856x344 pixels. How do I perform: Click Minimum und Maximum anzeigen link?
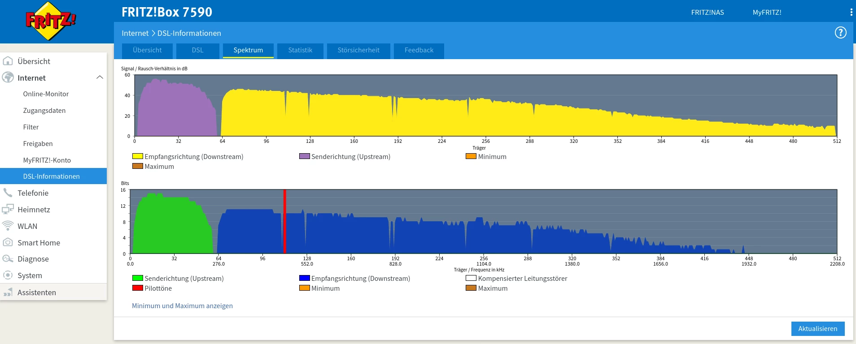click(x=182, y=306)
